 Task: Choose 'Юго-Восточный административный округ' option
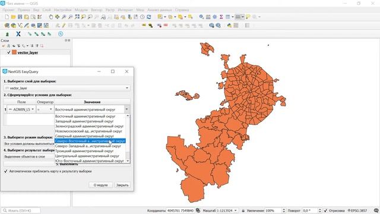[90, 160]
